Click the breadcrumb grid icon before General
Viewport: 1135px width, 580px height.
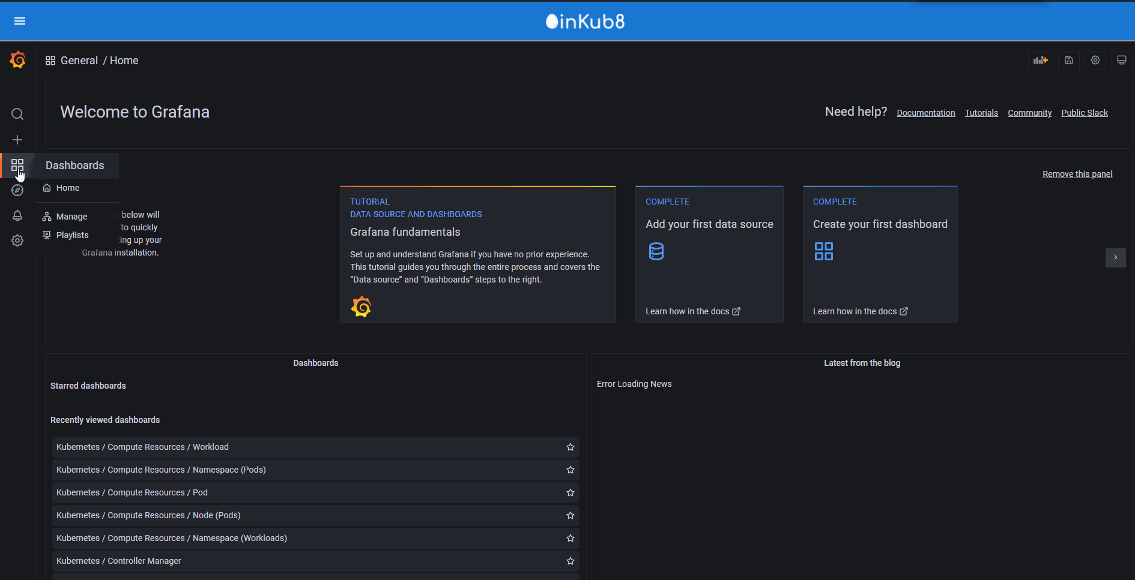[x=50, y=61]
